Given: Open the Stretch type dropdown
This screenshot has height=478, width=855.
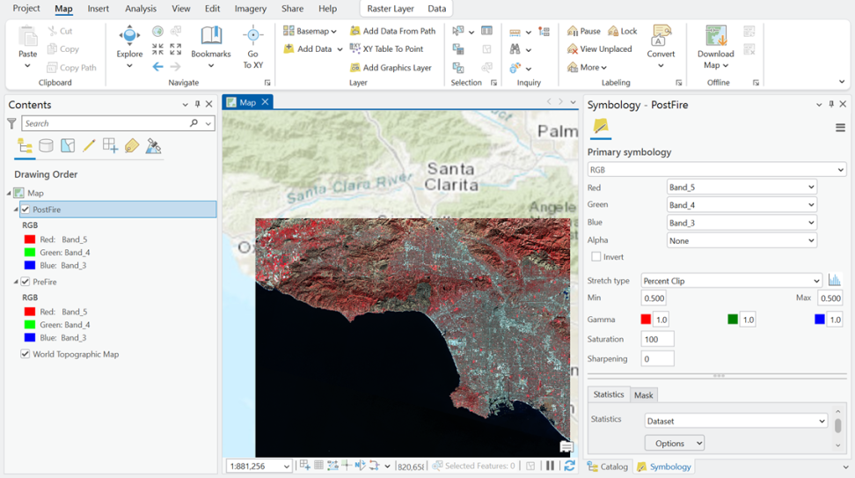Looking at the screenshot, I should 731,281.
